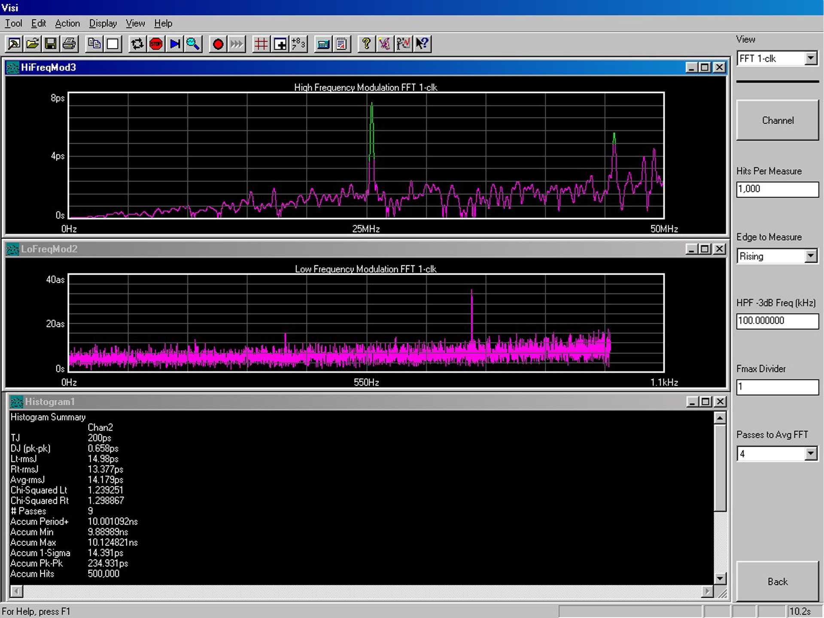Click the Back button
The image size is (824, 618).
click(x=778, y=582)
